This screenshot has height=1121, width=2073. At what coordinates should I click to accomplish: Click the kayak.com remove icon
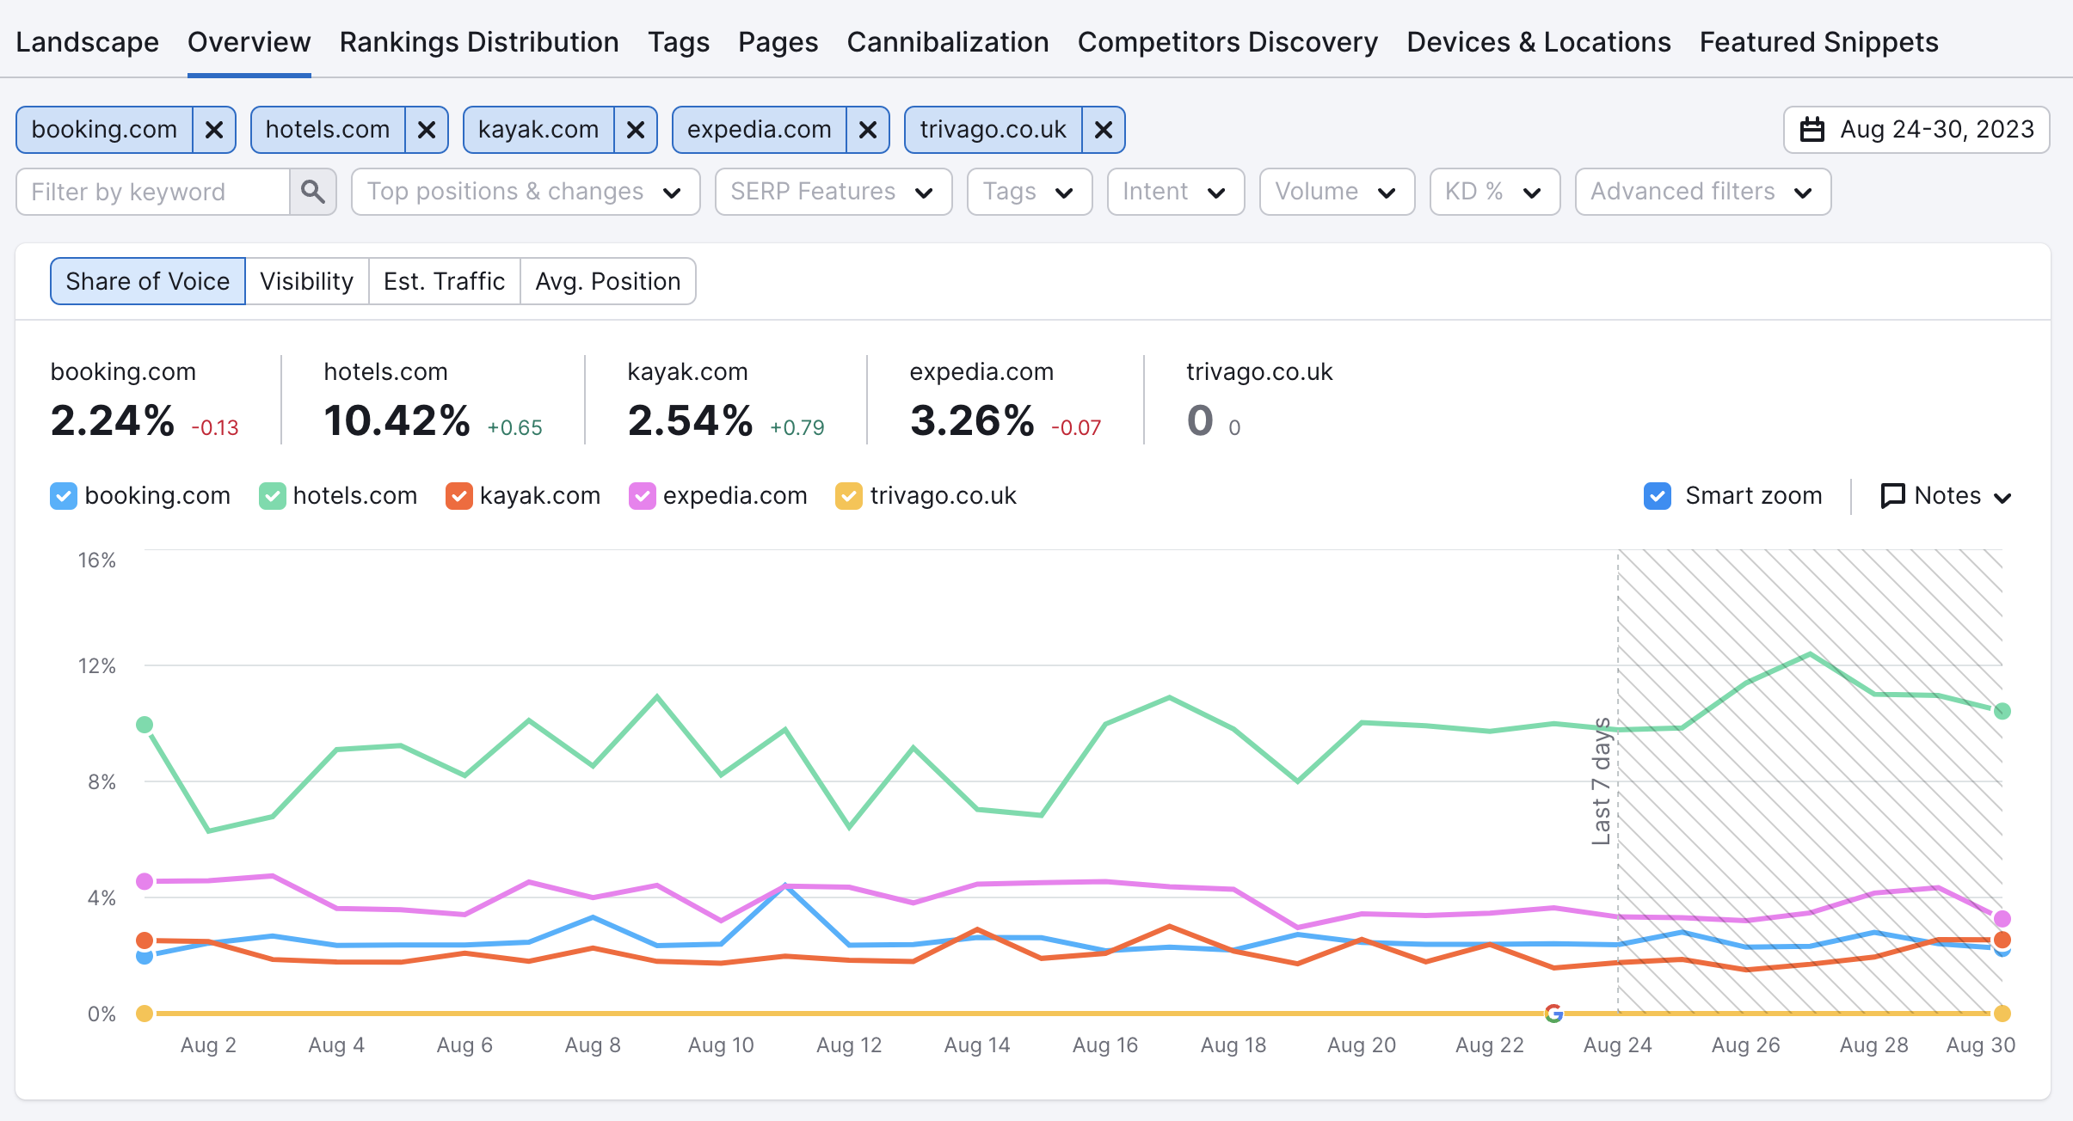click(x=634, y=130)
